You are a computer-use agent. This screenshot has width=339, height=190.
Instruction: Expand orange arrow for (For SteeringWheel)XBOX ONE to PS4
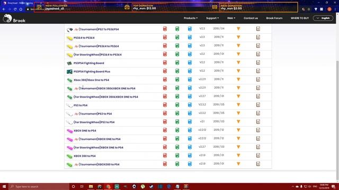[x=238, y=147]
